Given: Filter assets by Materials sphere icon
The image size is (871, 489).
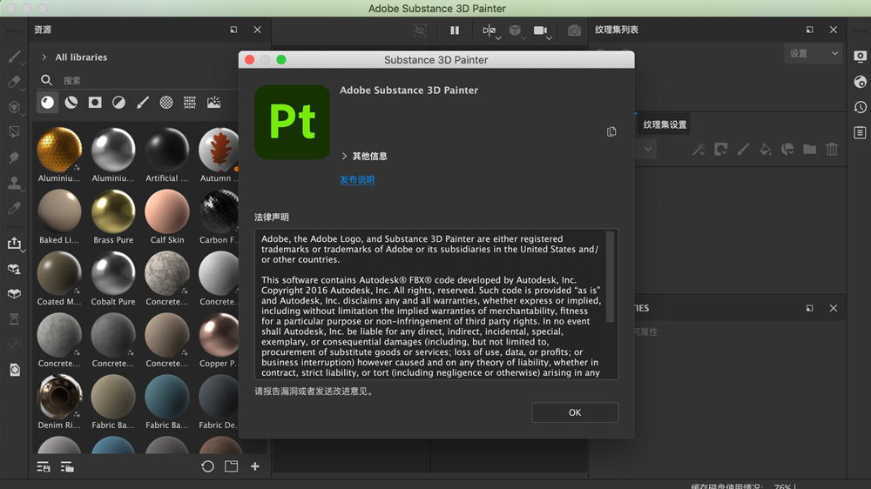Looking at the screenshot, I should (48, 102).
